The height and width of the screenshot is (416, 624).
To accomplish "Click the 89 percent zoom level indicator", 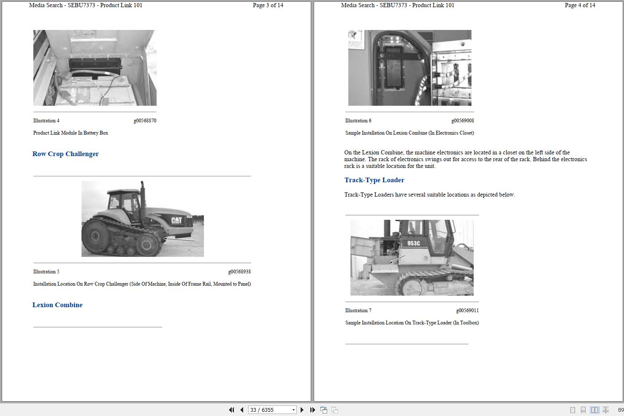I will tap(619, 410).
